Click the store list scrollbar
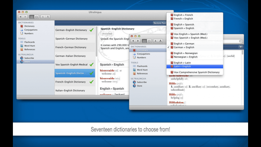 pos(96,41)
